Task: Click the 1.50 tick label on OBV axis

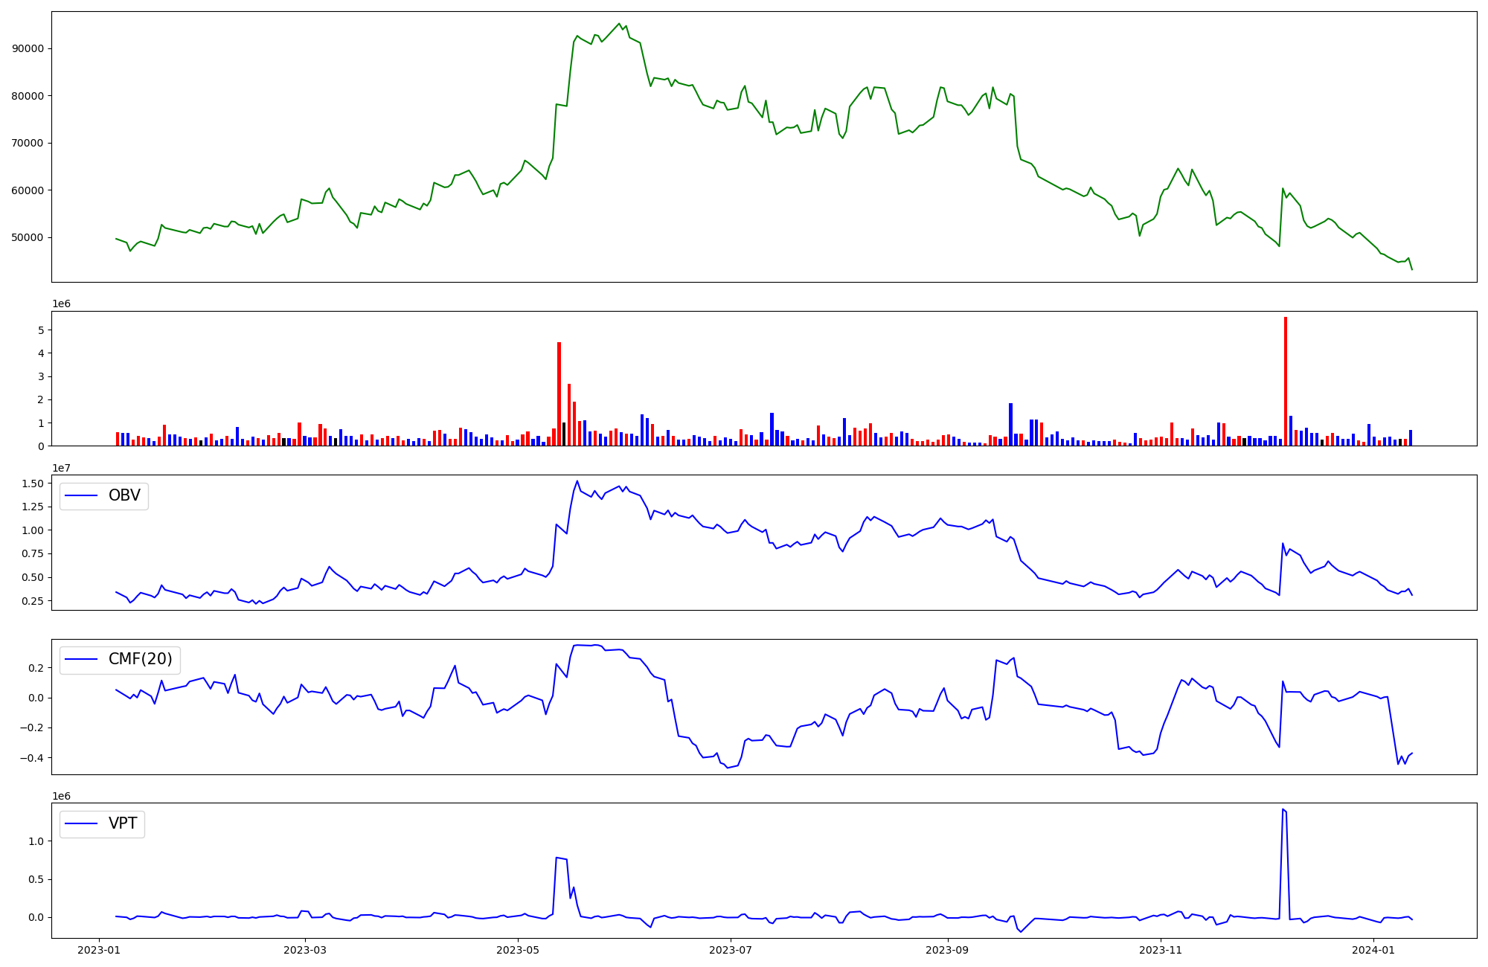Action: coord(31,483)
